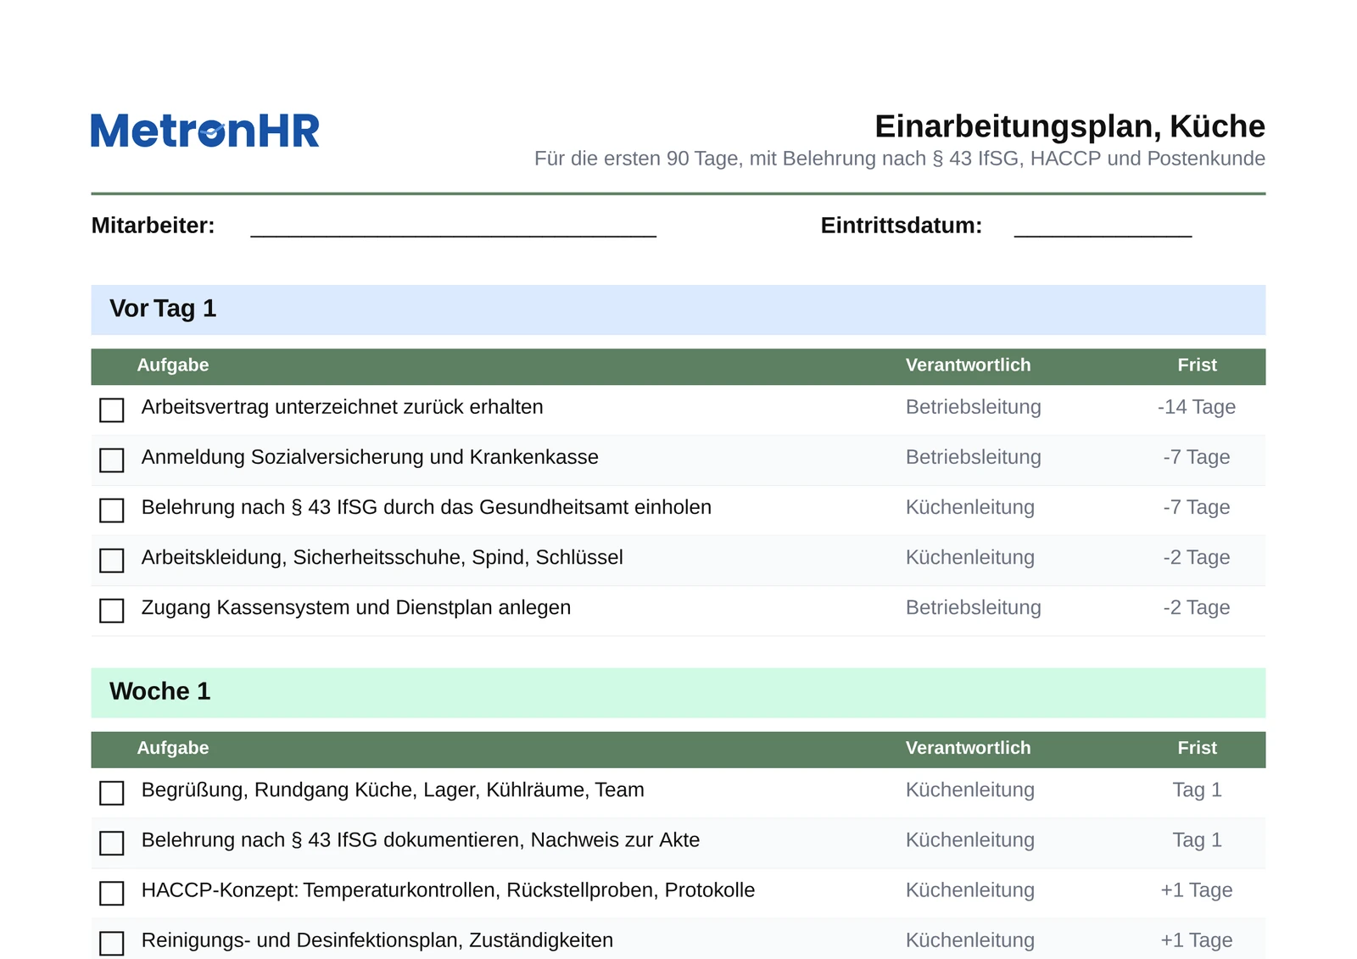Select the text "Anmeldung Sozialversicherung und Krankenkasse"

370,458
